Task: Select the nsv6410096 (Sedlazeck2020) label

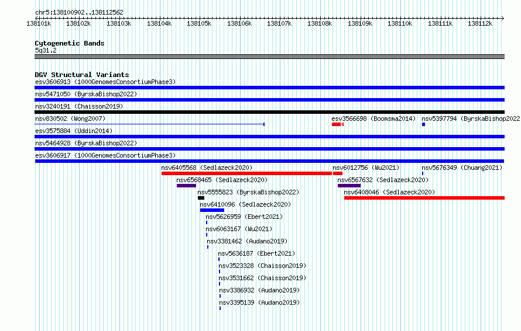Action: (x=245, y=204)
